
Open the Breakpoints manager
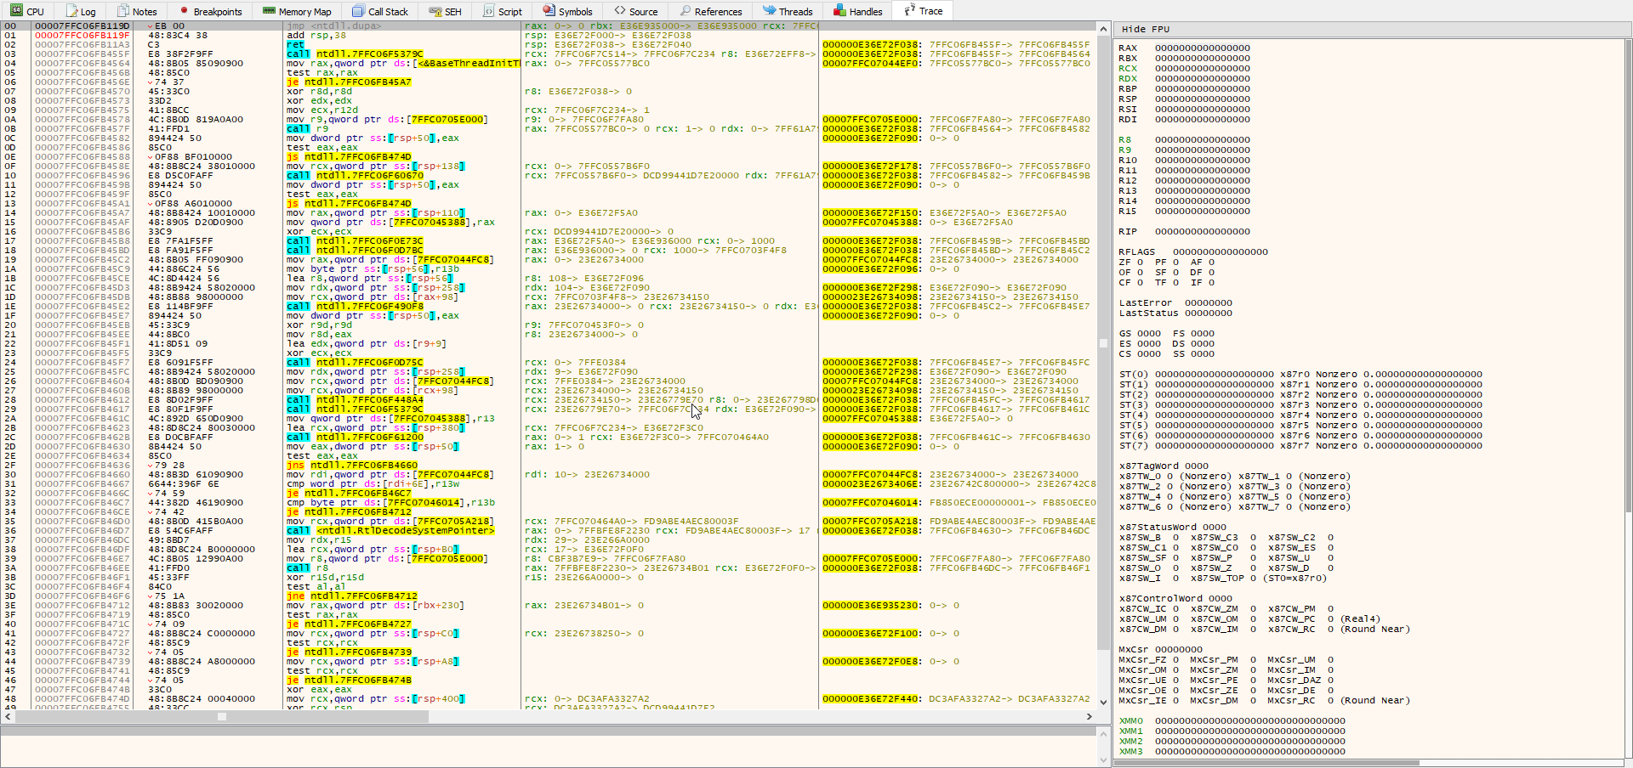tap(210, 11)
